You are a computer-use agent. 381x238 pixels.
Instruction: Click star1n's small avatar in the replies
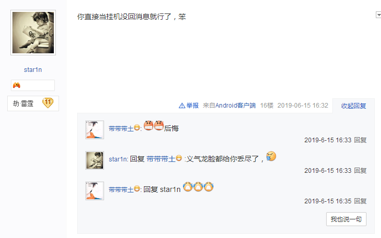click(95, 160)
